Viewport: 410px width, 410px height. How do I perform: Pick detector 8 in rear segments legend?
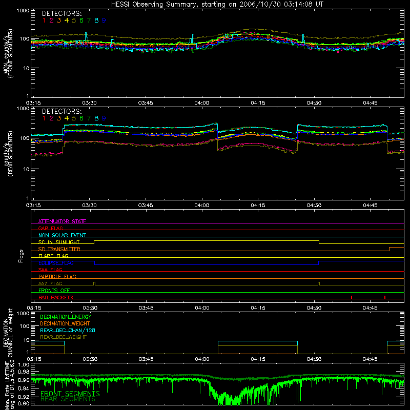96,118
